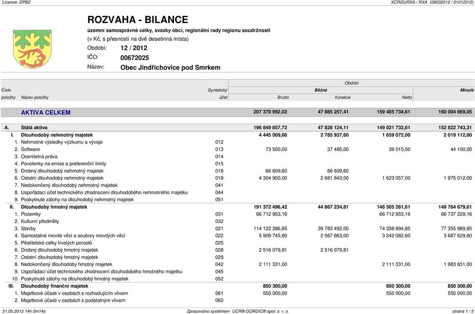Click 'Samostatné movité věci a soubory movitých věcí'
Viewport: 475px width, 314px height.
point(73,235)
